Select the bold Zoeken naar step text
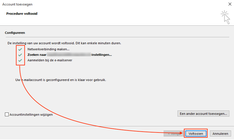This screenshot has width=234, height=140. [69, 55]
